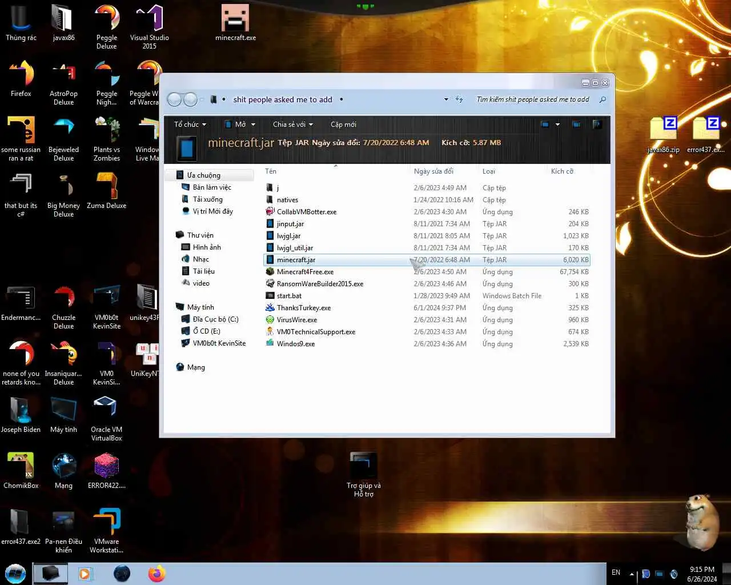Open the Tổ chức dropdown menu

click(190, 124)
